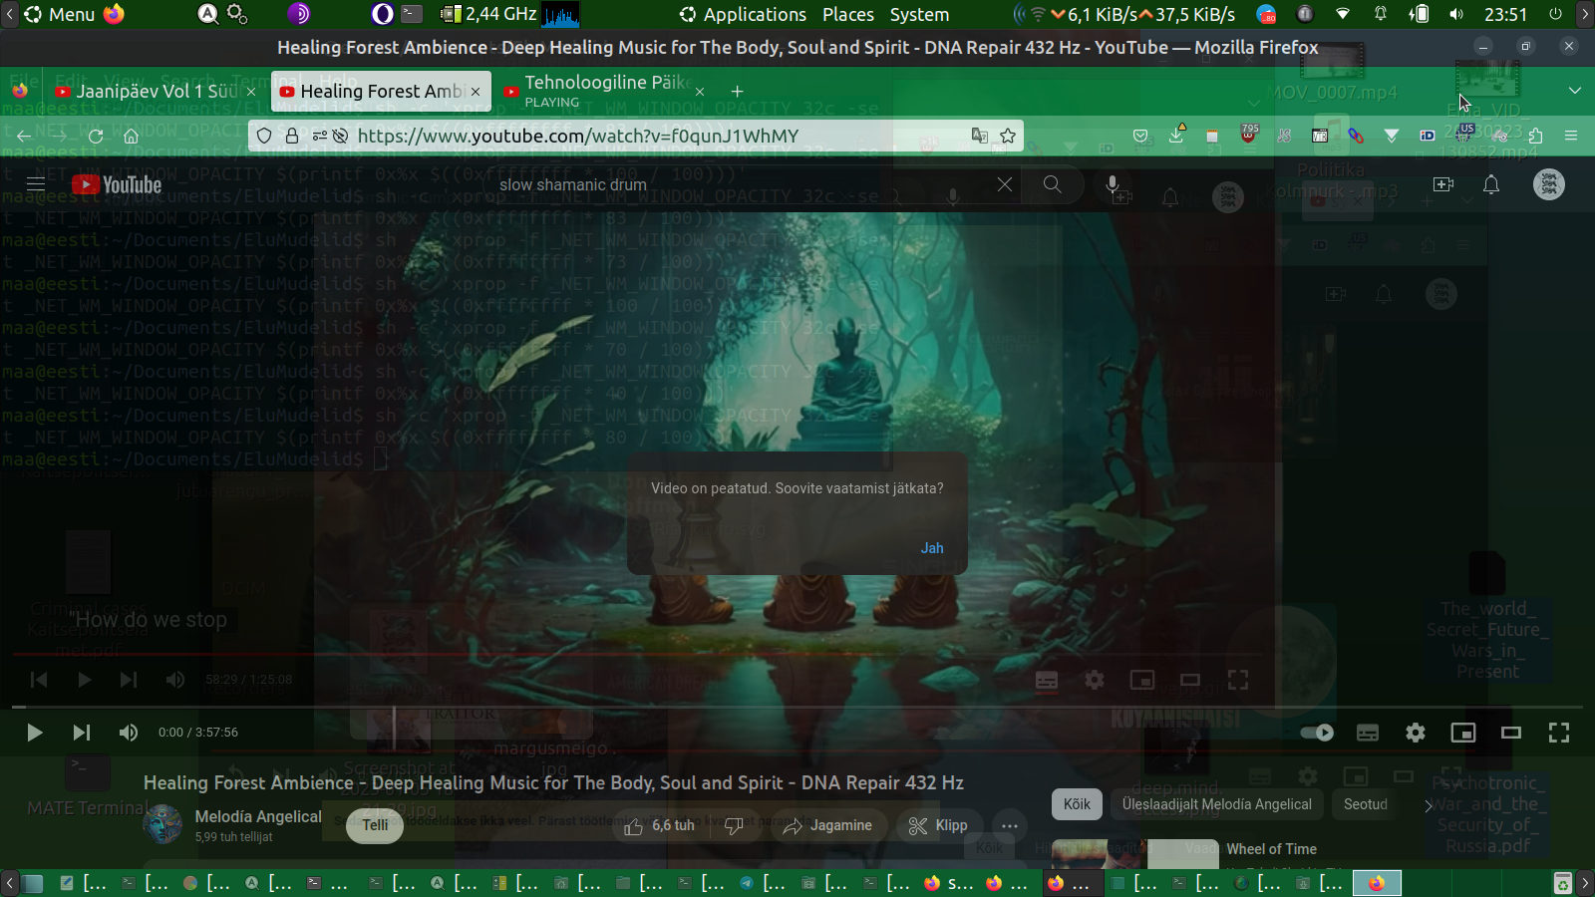Open the Places menu in the top panel
Screen dimensions: 1595x897
(848, 14)
